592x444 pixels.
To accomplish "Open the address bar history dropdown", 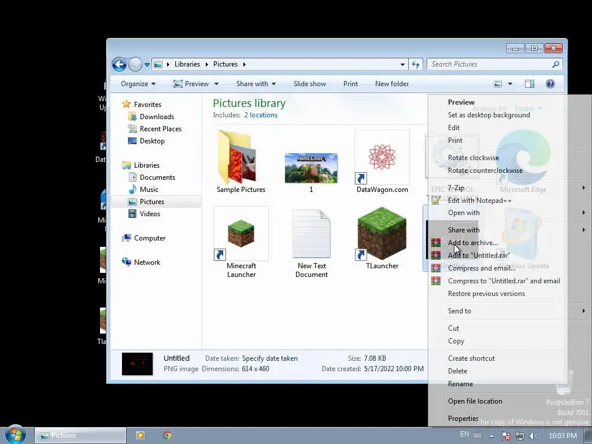I will tap(402, 65).
